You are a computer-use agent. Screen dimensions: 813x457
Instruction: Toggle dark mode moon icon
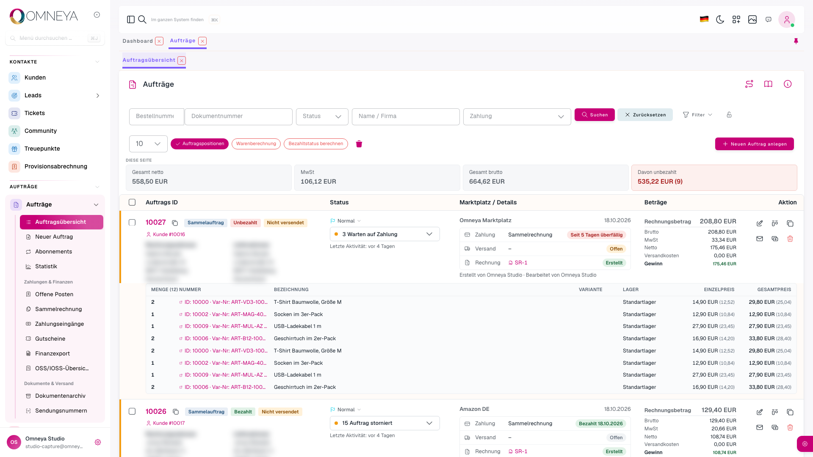(720, 19)
